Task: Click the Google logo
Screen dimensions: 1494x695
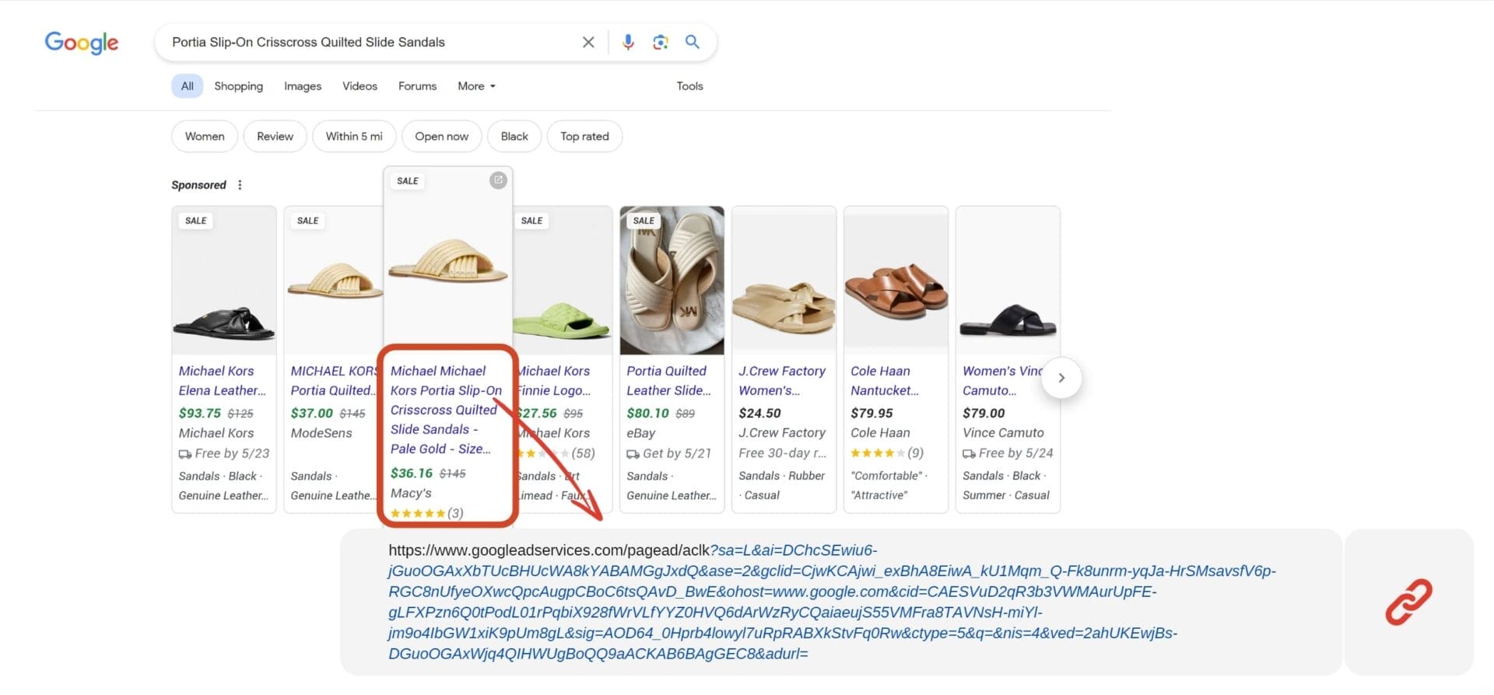Action: tap(81, 43)
